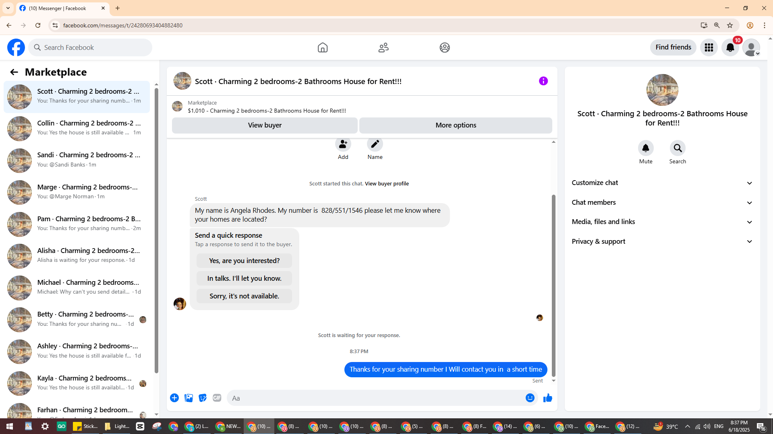Focus the Search Facebook field
The image size is (773, 434).
coord(90,47)
